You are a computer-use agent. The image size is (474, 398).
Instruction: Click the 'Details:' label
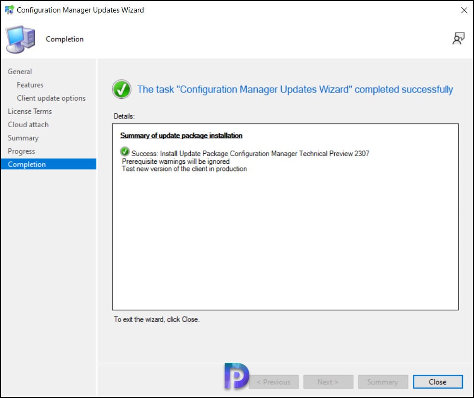tap(124, 116)
